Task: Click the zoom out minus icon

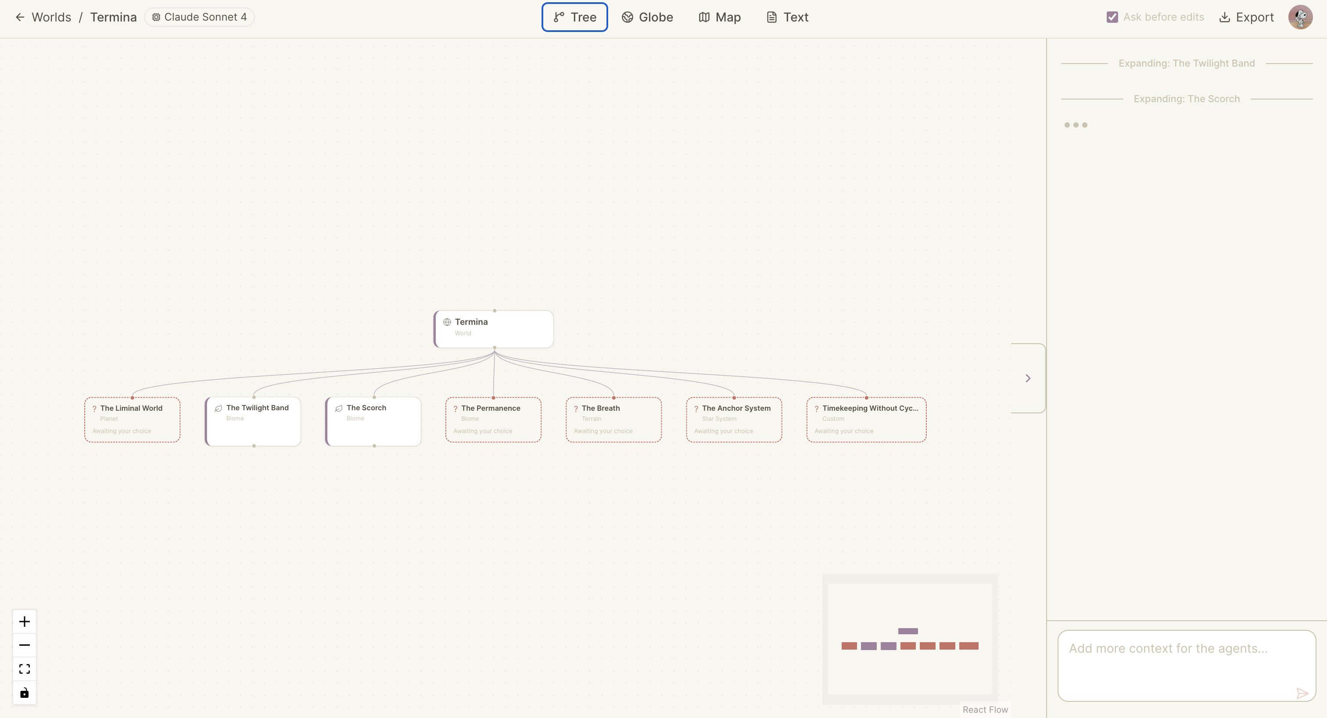Action: [x=24, y=645]
